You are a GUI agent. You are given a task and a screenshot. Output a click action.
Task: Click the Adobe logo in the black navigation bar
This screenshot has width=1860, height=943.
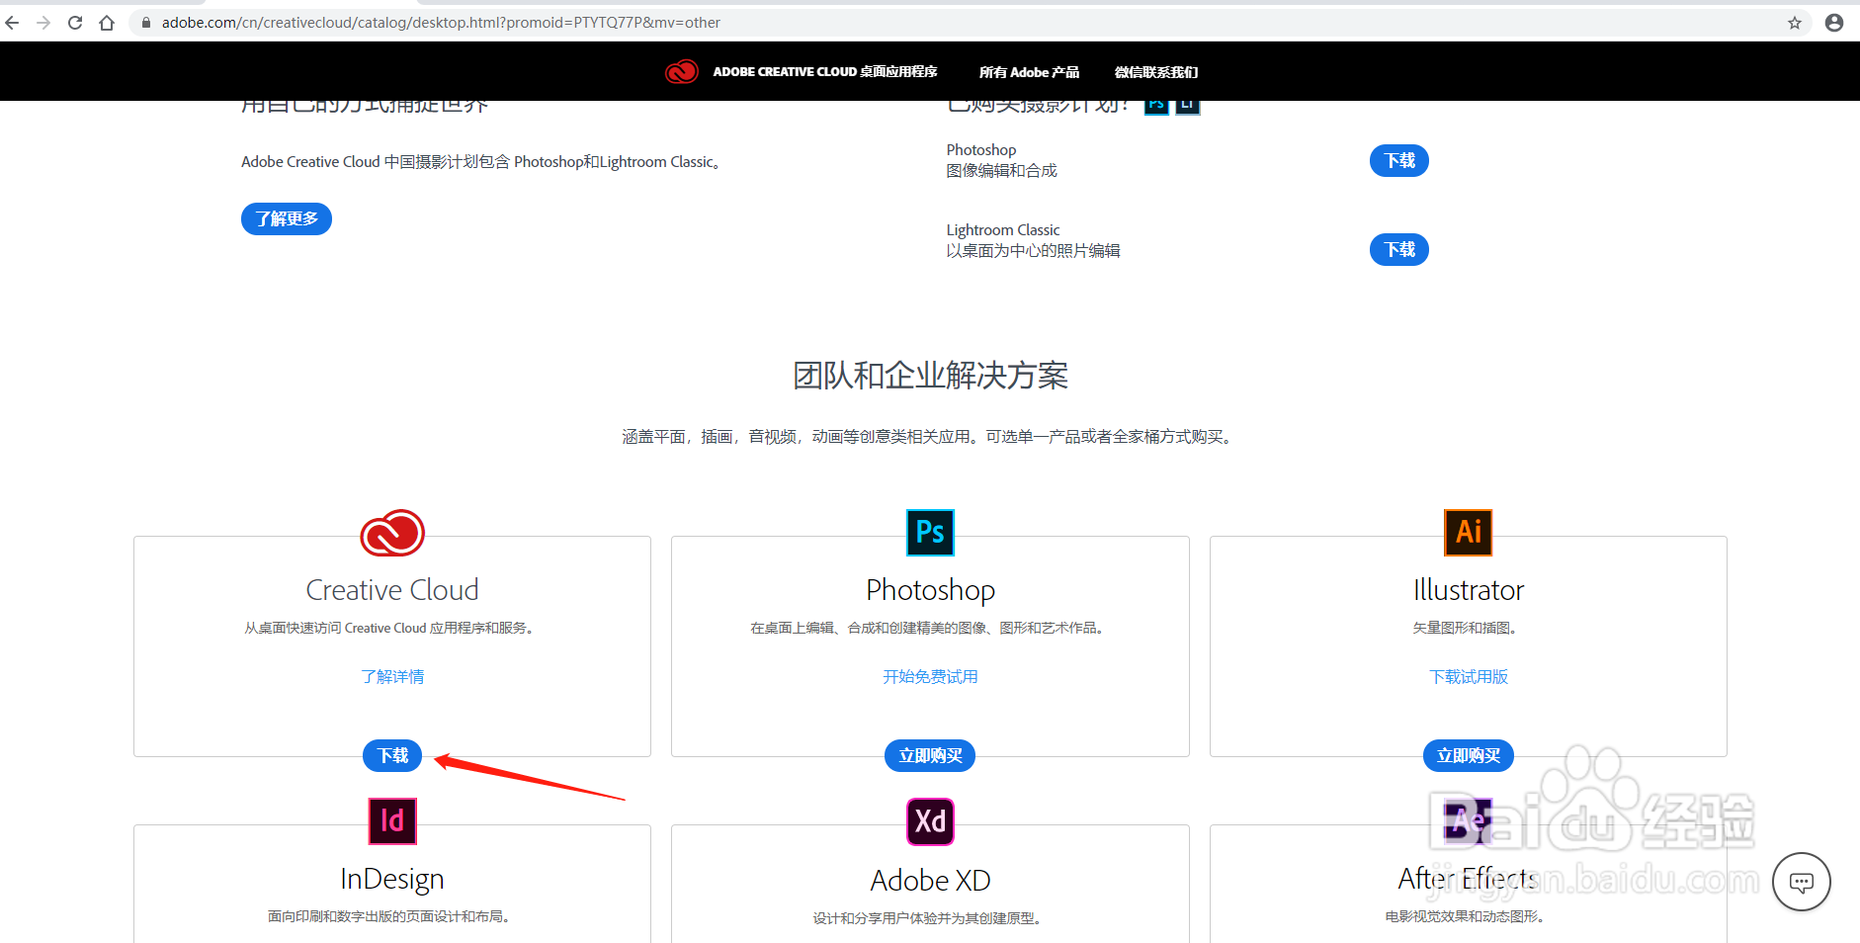(681, 71)
